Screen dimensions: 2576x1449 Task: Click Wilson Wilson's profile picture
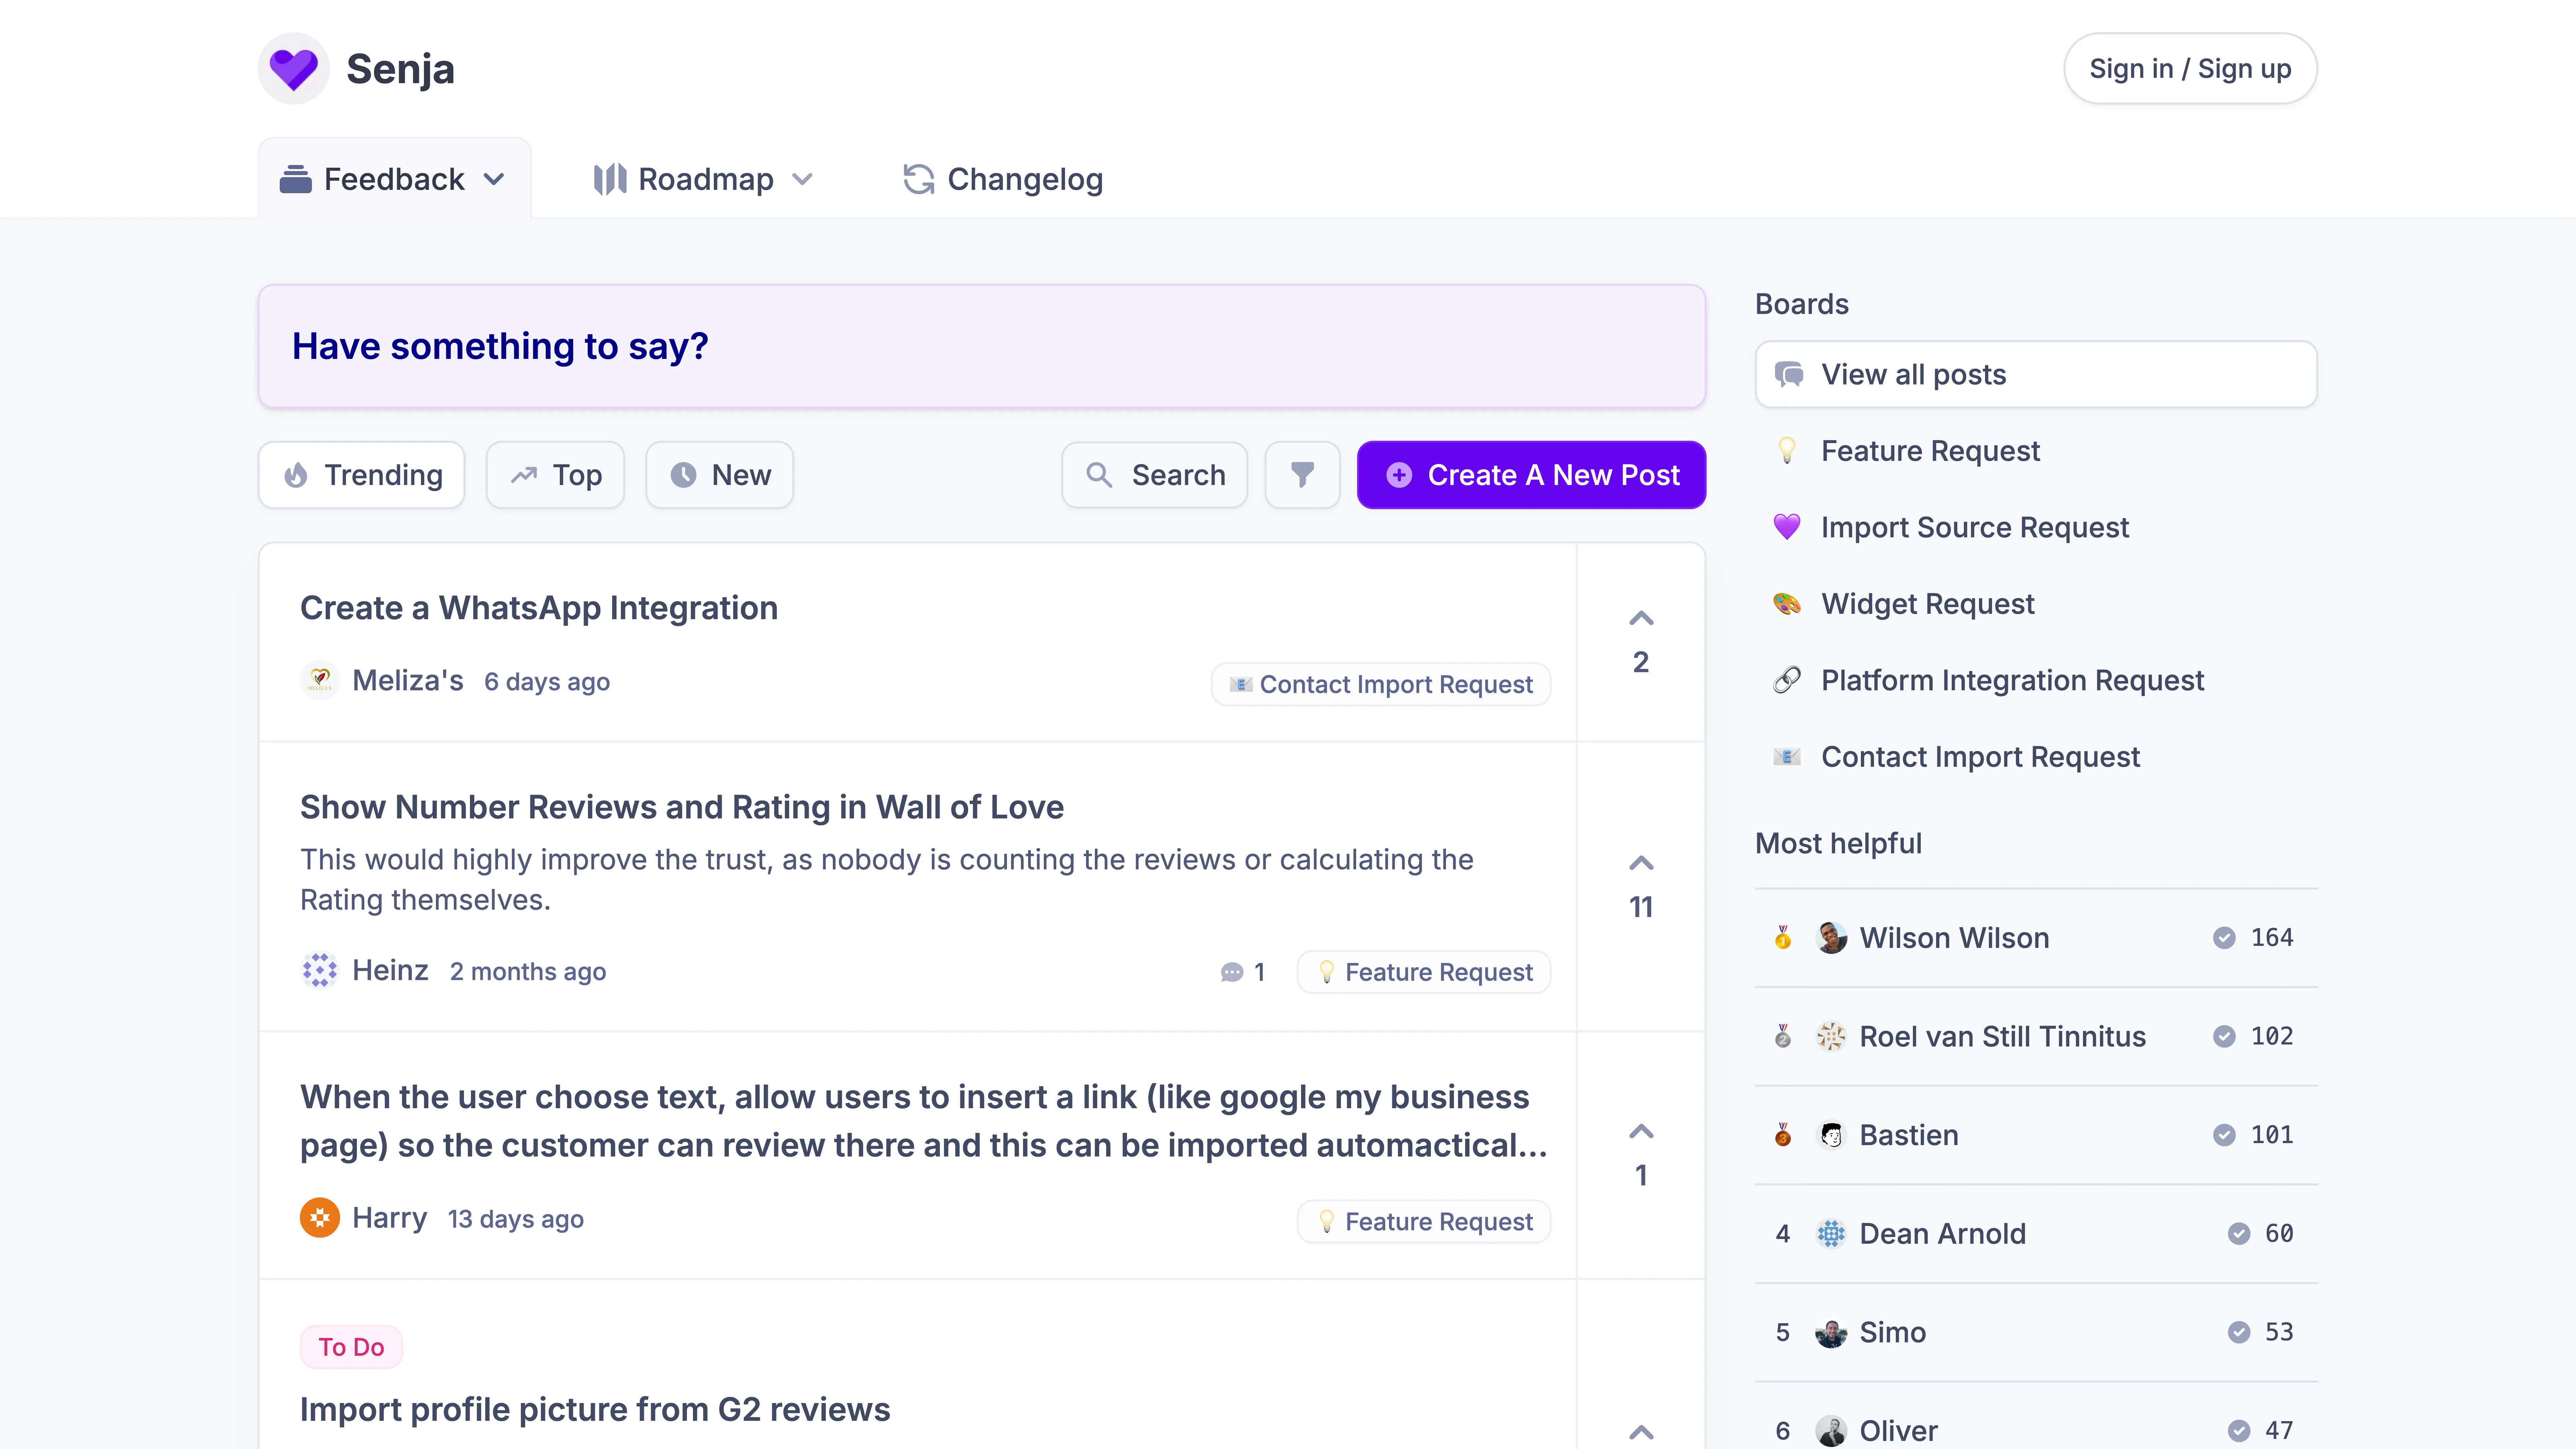pyautogui.click(x=1831, y=938)
